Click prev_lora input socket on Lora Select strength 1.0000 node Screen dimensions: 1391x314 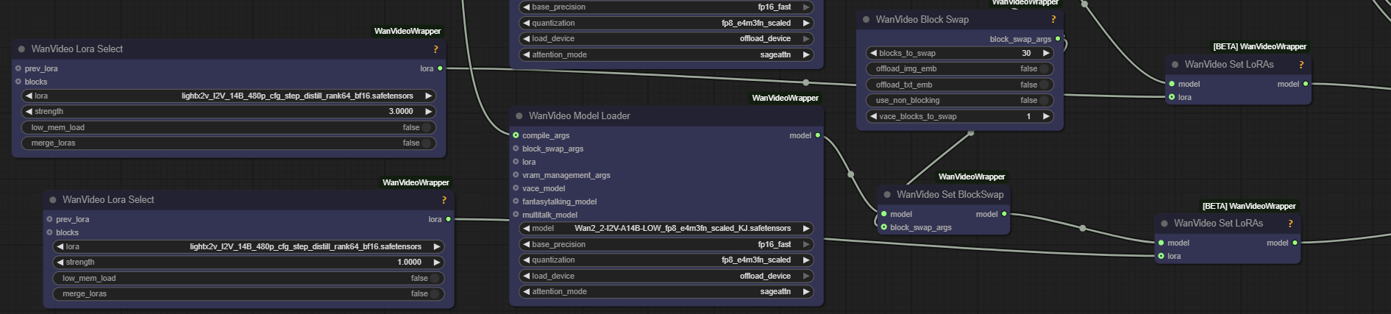pyautogui.click(x=49, y=219)
